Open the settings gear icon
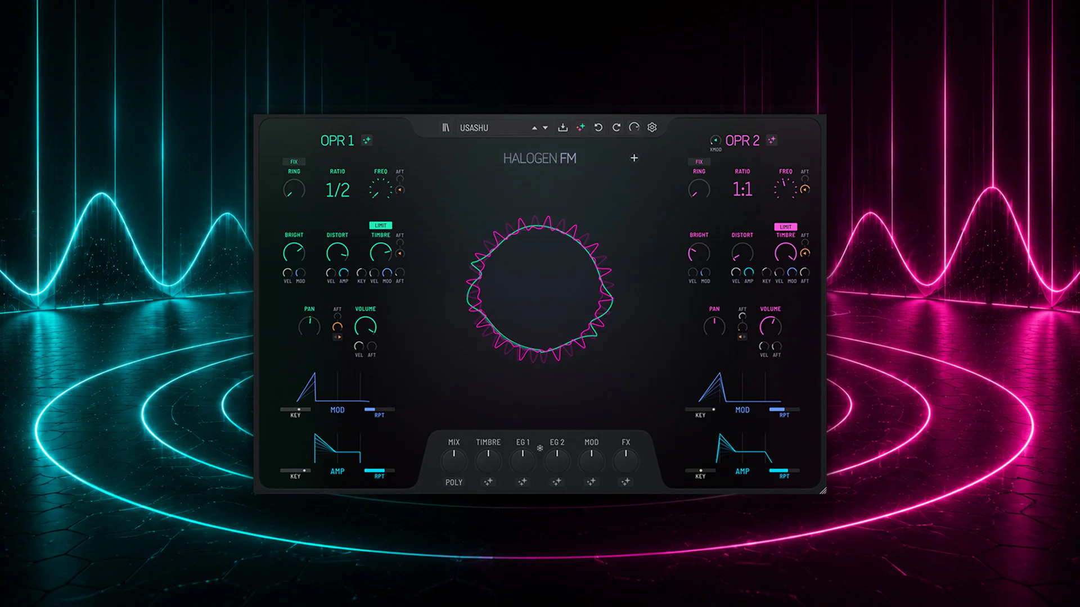 (x=652, y=128)
